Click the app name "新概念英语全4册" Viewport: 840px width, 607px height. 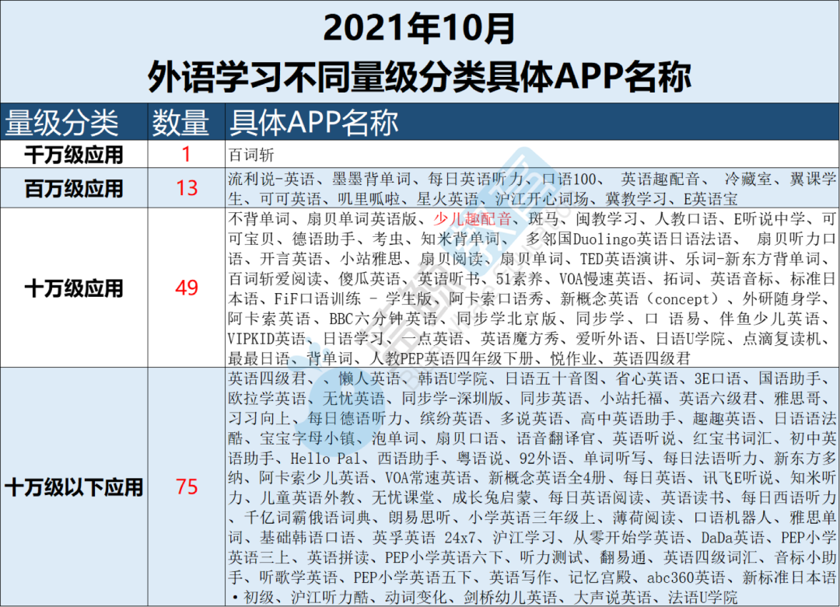(548, 477)
